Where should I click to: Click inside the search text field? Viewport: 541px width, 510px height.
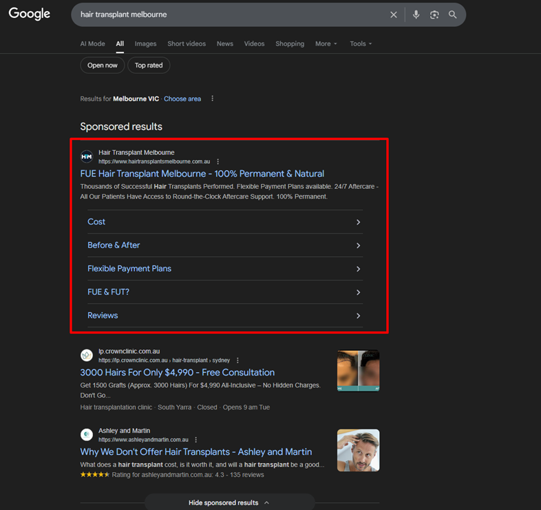pyautogui.click(x=227, y=14)
